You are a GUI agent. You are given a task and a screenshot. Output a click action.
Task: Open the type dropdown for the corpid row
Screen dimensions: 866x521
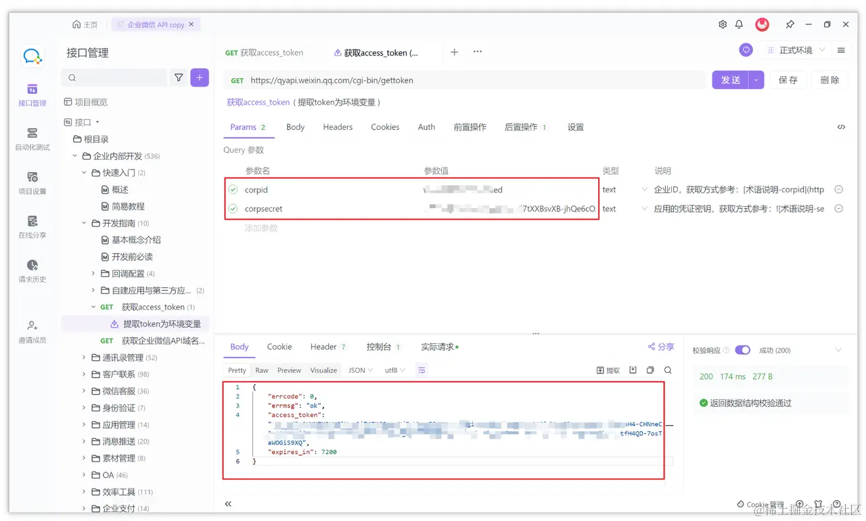pyautogui.click(x=645, y=190)
